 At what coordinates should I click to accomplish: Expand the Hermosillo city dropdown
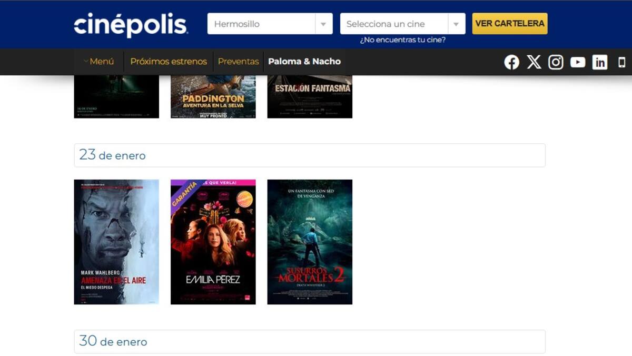[270, 24]
